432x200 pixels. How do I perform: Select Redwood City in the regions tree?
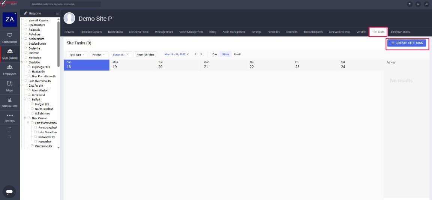pos(46,137)
